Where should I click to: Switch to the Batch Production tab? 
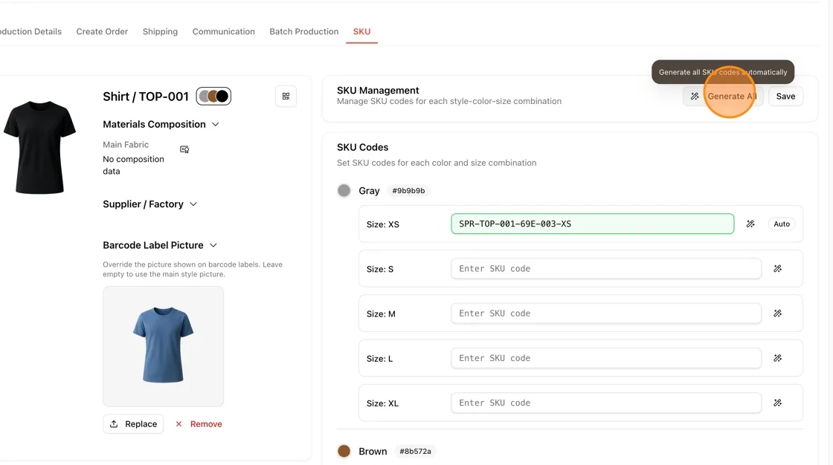(x=304, y=31)
